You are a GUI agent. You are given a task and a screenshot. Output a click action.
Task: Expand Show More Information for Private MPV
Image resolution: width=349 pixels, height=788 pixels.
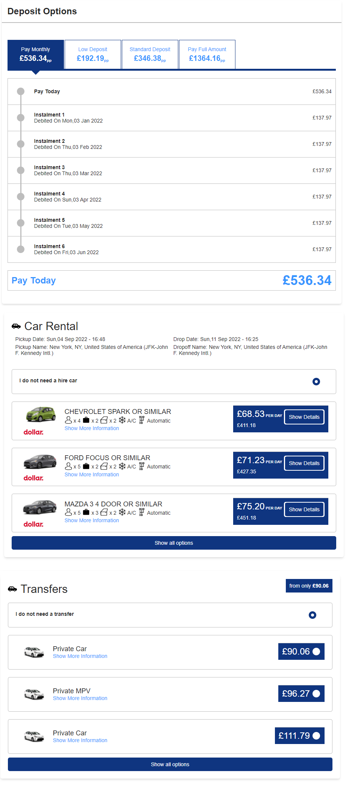coord(80,698)
